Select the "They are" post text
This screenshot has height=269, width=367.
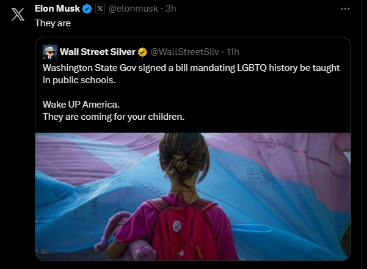point(53,23)
